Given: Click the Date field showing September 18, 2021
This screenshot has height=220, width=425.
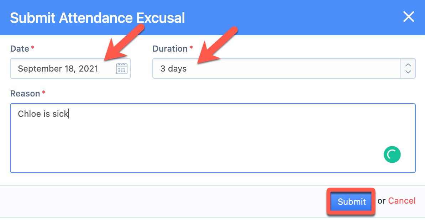Looking at the screenshot, I should (x=58, y=68).
